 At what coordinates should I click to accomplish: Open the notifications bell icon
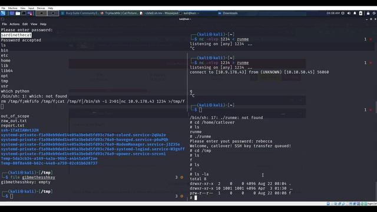pyautogui.click(x=355, y=13)
